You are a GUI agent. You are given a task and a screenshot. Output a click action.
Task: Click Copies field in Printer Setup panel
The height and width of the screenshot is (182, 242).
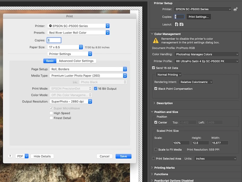pos(179,17)
